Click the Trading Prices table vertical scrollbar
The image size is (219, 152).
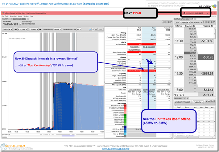pos(215,62)
